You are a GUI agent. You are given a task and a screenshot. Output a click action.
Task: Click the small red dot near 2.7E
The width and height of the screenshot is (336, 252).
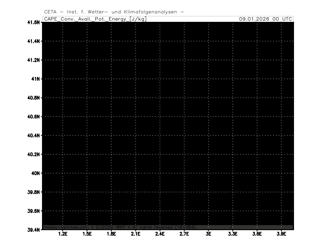180,213
